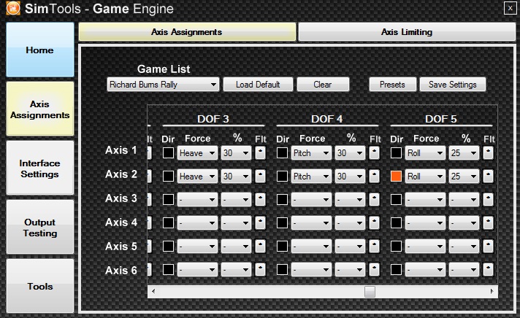
Task: Click the horizontal scrollbar thumb
Action: coord(370,292)
